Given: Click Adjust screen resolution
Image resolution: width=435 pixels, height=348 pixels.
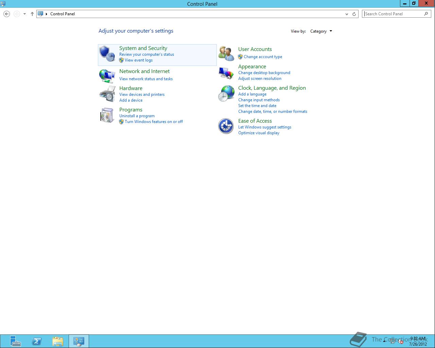Looking at the screenshot, I should coord(260,79).
